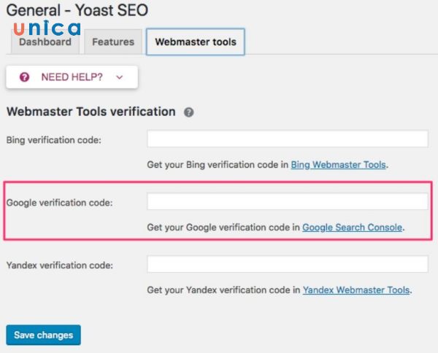Expand the NEED HELP chevron arrow

(120, 77)
